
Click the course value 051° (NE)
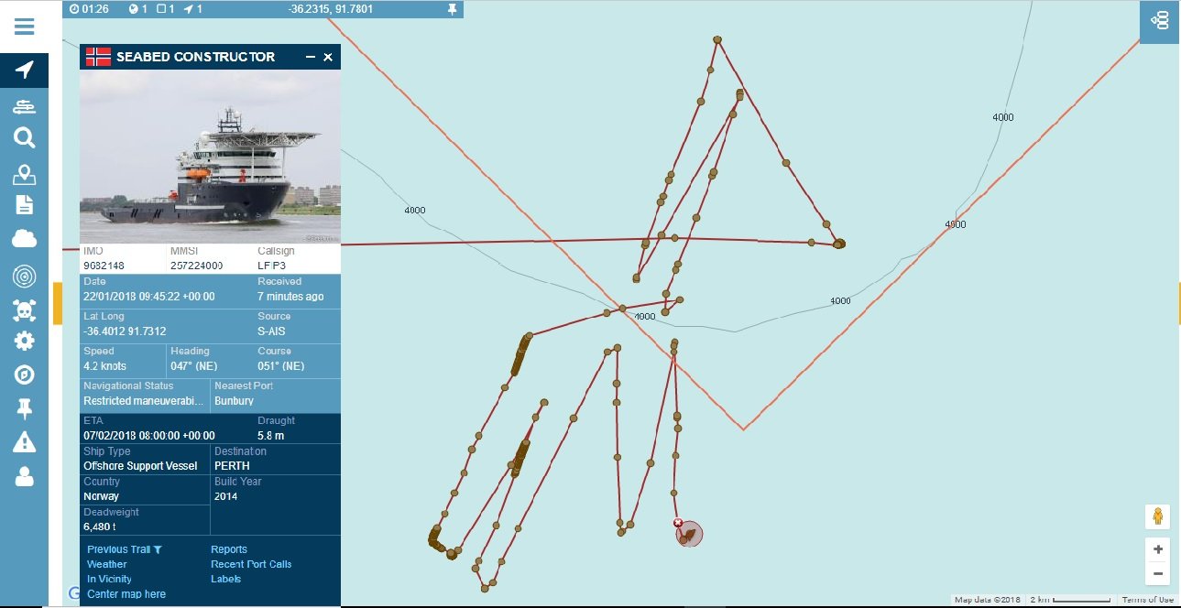pyautogui.click(x=281, y=365)
